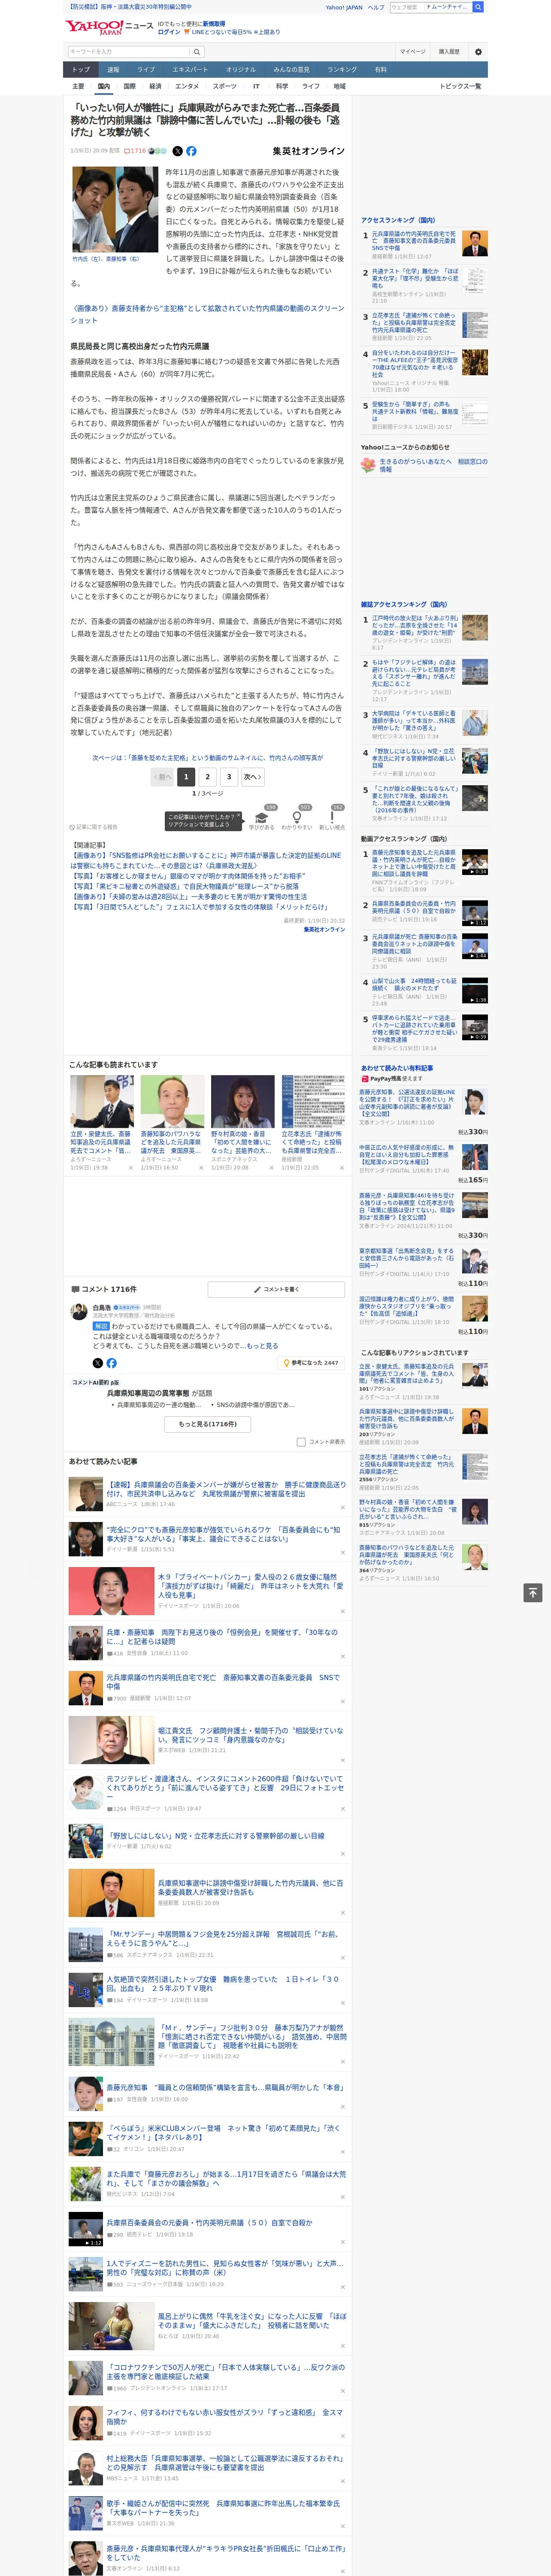The width and height of the screenshot is (551, 2576).
Task: Open recommended card 立民・泉健太氏 thumbnail
Action: (102, 1101)
